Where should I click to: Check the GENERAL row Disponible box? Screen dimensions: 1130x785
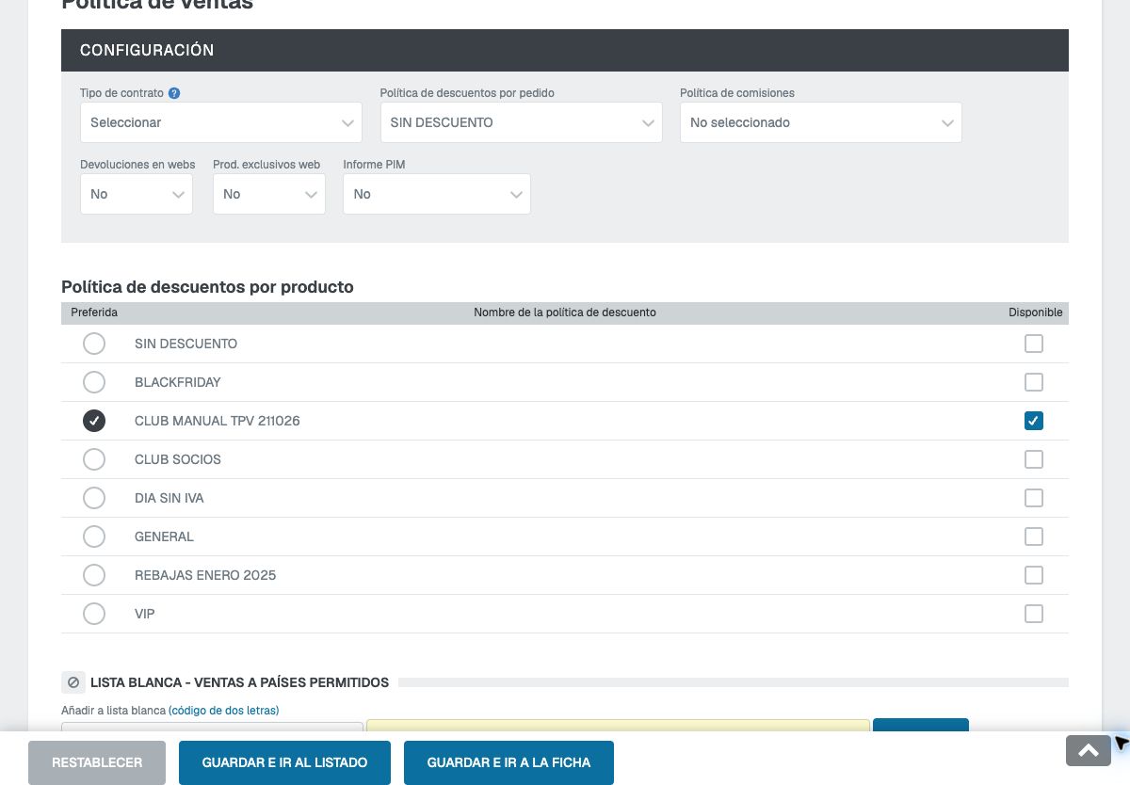pos(1034,537)
